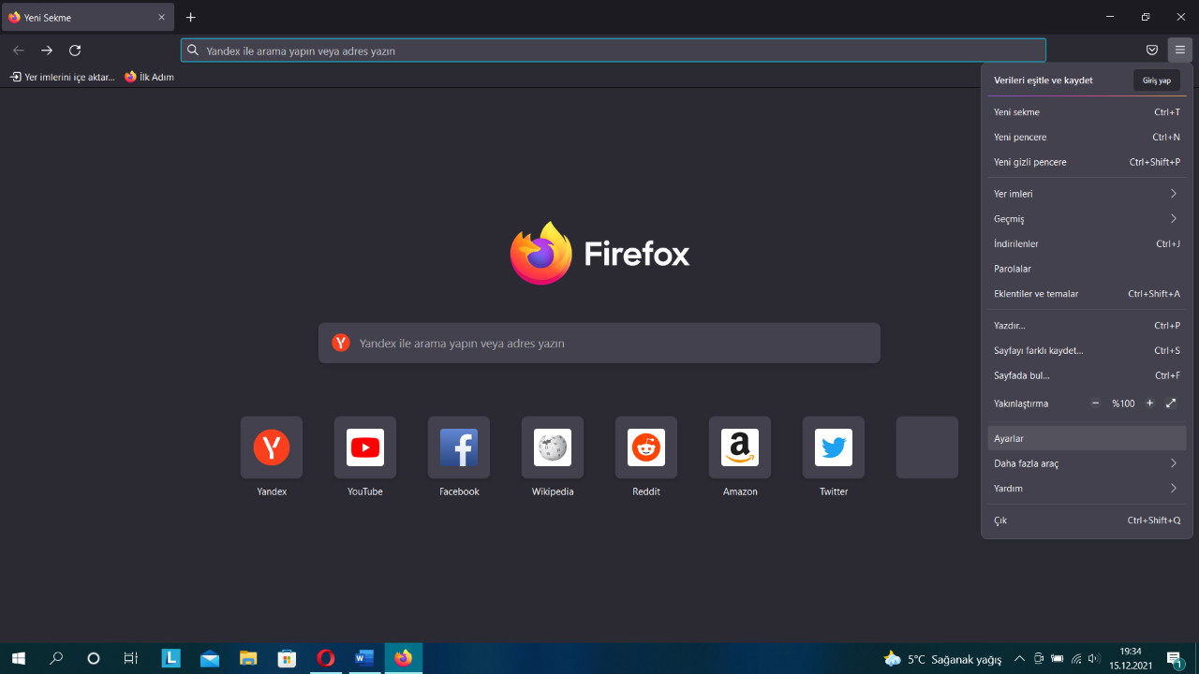Open Word on the taskbar

[x=364, y=658]
